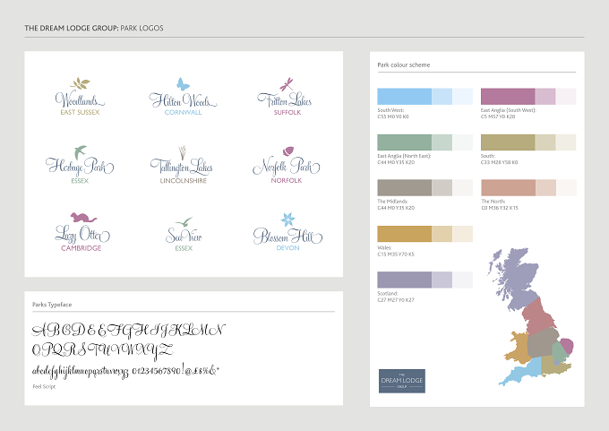Click the purple otter icon above Lazy Otter
Image resolution: width=609 pixels, height=431 pixels.
(x=83, y=217)
